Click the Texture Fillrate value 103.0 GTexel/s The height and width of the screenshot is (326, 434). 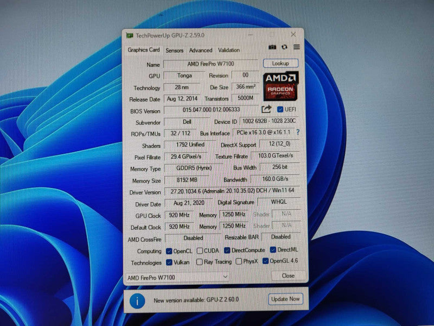[x=275, y=155]
